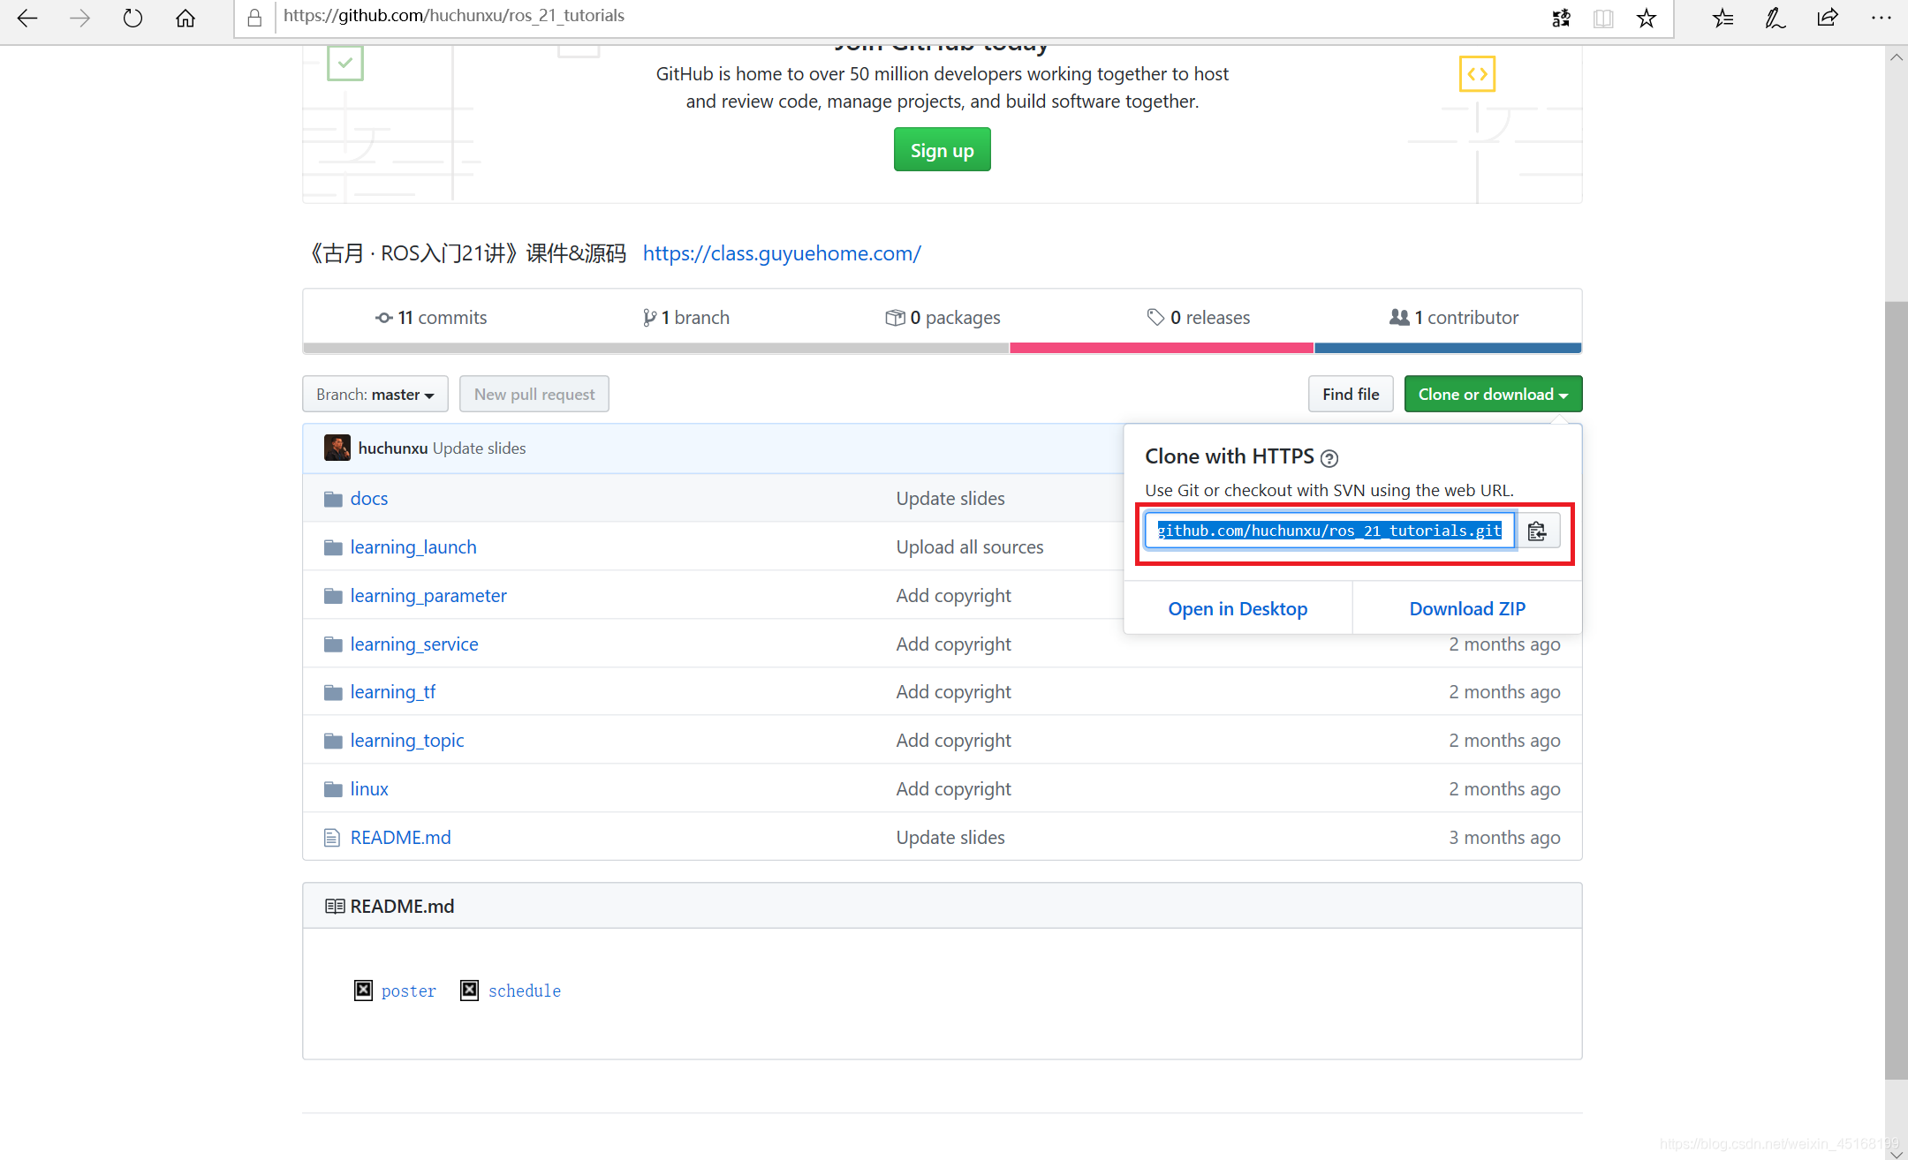Open the poster link in README

409,991
